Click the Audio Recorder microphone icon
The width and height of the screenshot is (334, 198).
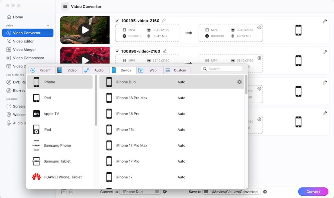[9, 123]
